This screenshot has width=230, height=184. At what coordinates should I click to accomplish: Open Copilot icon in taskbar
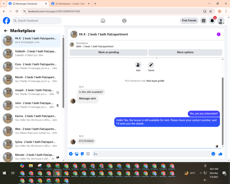(x=22, y=166)
